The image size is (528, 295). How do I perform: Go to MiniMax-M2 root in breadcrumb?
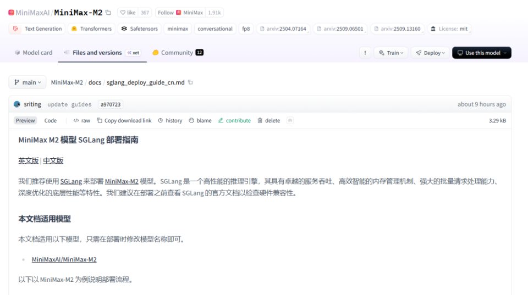pyautogui.click(x=67, y=82)
